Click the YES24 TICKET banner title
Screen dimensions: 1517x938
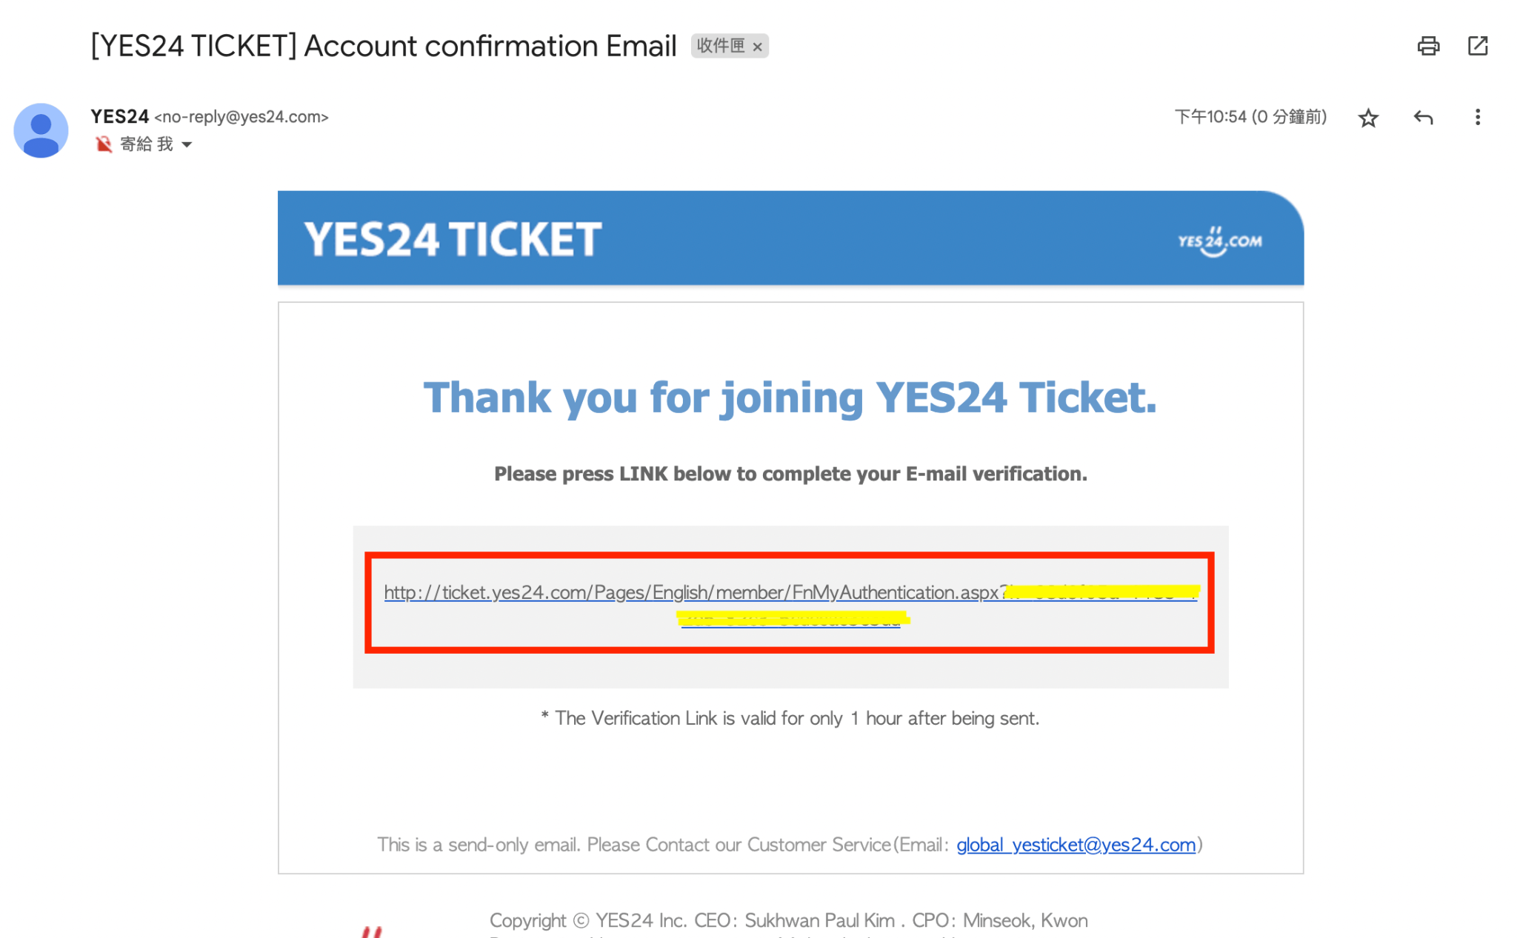click(x=453, y=239)
